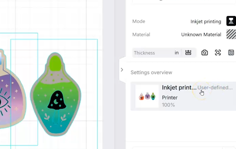Click the Printer label in settings row
Screen dimensions: 236x149
coord(170,98)
